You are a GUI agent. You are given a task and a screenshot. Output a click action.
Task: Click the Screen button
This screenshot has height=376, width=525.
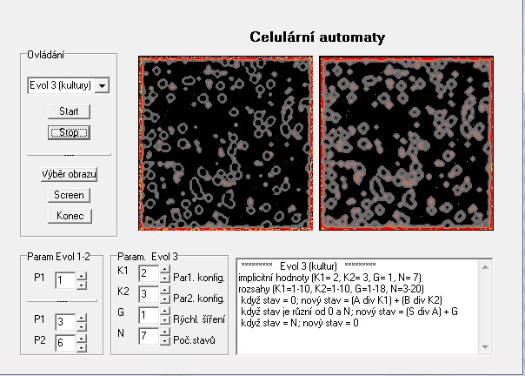(x=69, y=195)
